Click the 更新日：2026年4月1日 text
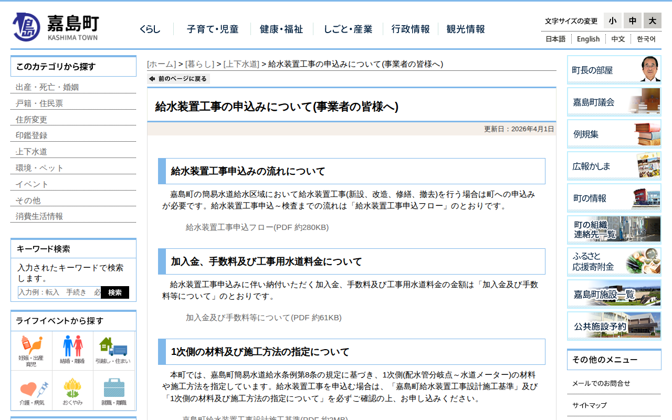Viewport: 672px width, 420px height. coord(519,129)
